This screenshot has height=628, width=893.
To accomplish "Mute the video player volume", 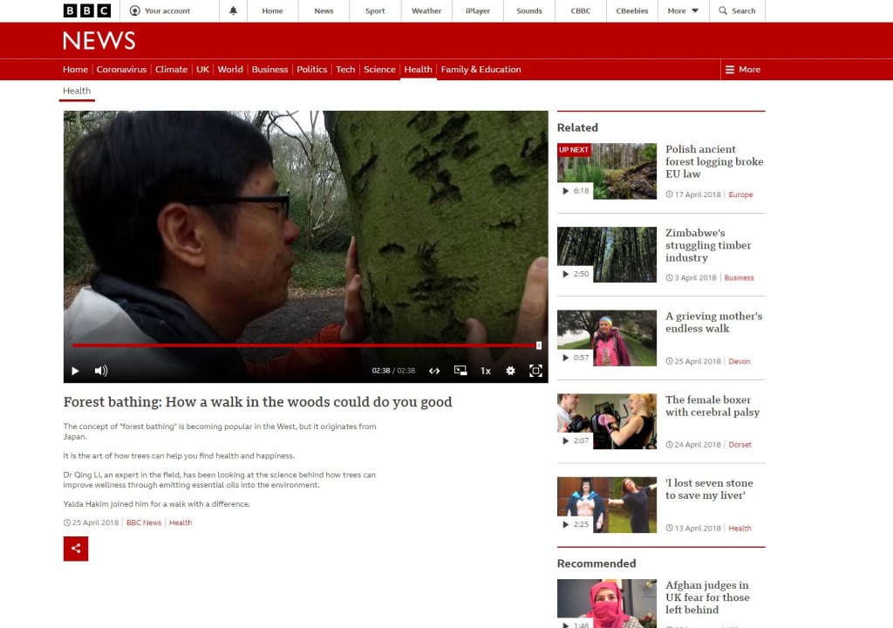I will pyautogui.click(x=101, y=371).
